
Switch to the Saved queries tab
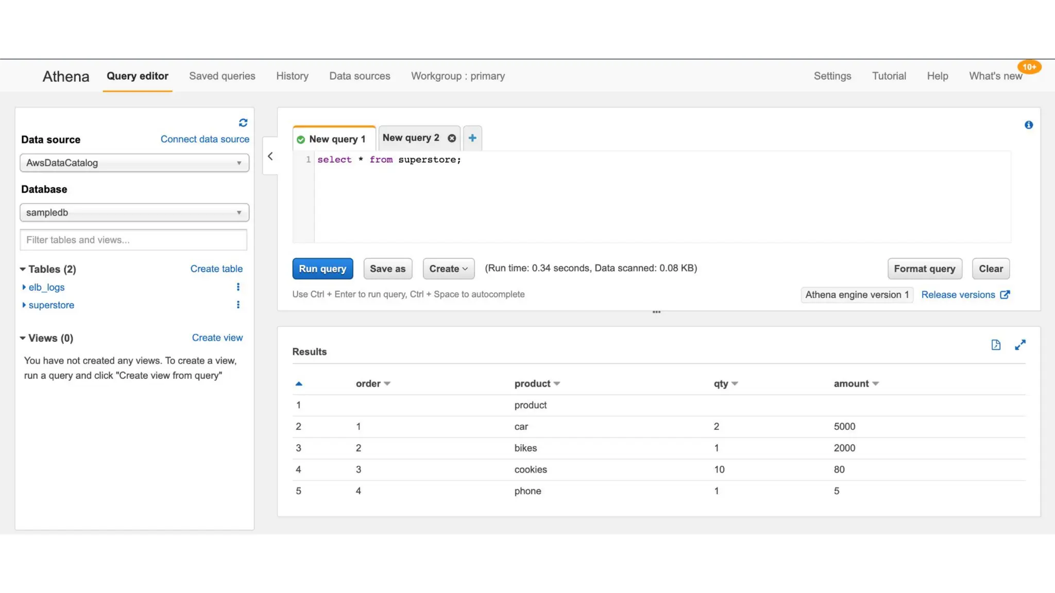click(222, 76)
